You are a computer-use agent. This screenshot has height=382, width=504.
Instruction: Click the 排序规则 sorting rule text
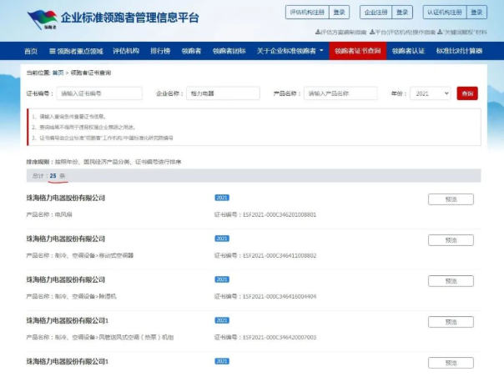coord(103,162)
